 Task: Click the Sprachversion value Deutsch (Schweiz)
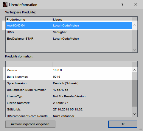66,83
